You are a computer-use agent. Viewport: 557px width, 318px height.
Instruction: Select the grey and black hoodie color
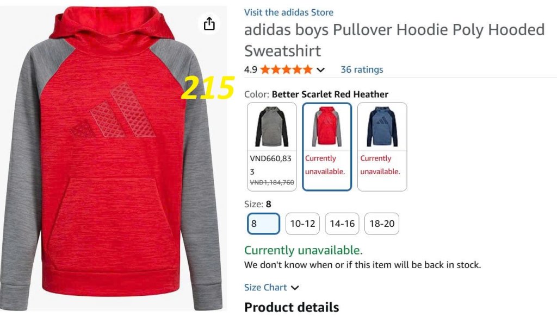coord(272,147)
